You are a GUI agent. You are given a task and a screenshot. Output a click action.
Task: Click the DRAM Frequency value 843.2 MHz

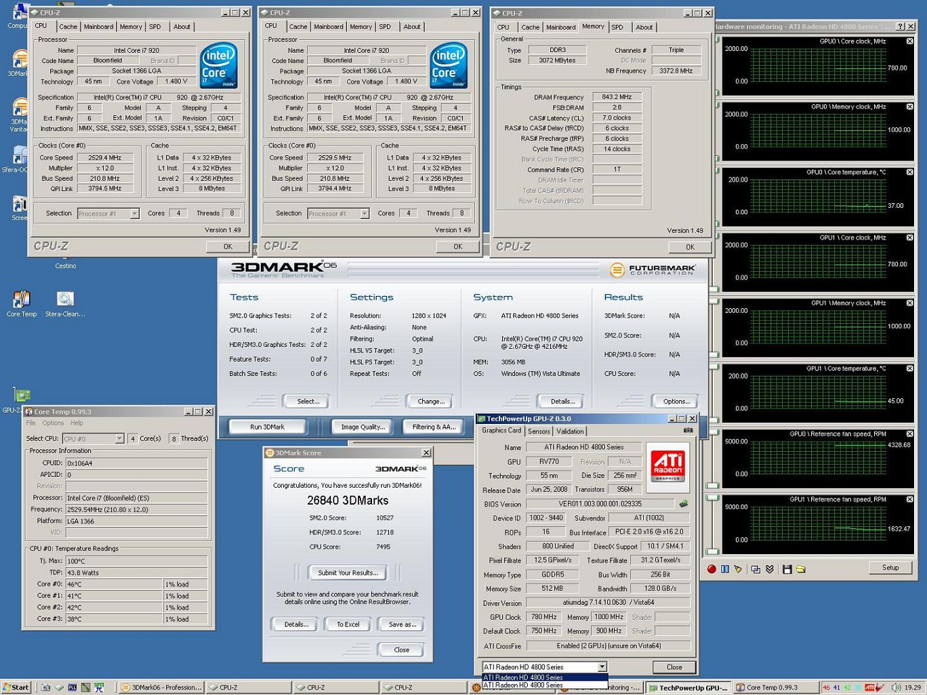click(617, 97)
